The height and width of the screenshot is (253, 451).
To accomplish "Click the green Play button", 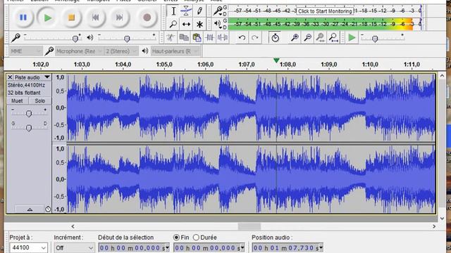I will click(x=48, y=18).
